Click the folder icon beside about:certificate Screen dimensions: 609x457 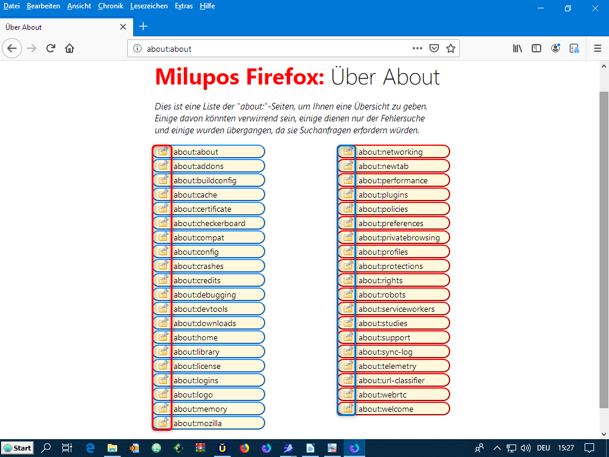pyautogui.click(x=163, y=208)
